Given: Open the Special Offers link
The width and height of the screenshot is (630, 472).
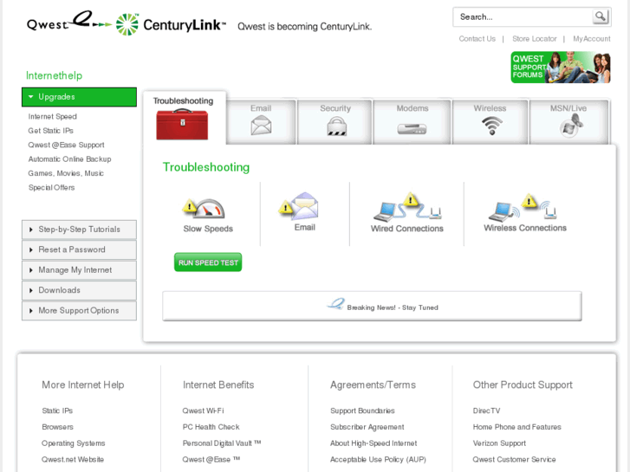Looking at the screenshot, I should (x=51, y=188).
